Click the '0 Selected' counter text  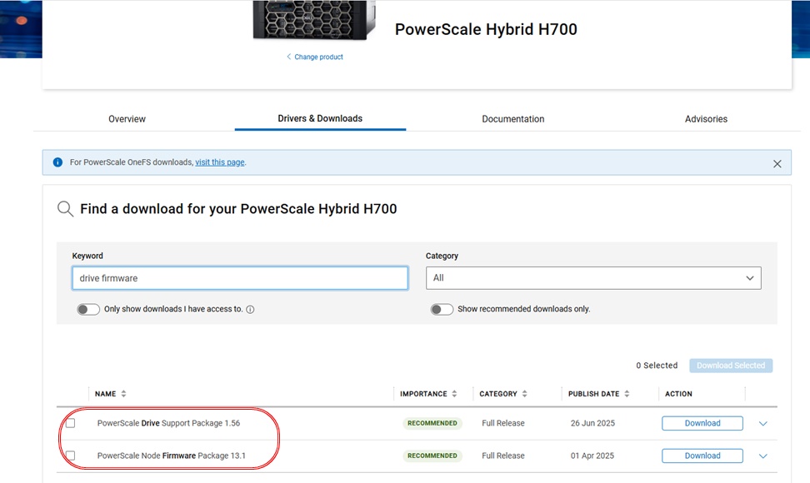coord(657,366)
